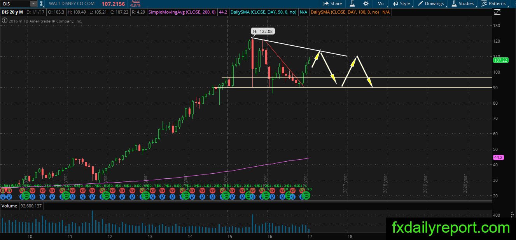Click the Share button

332,3
